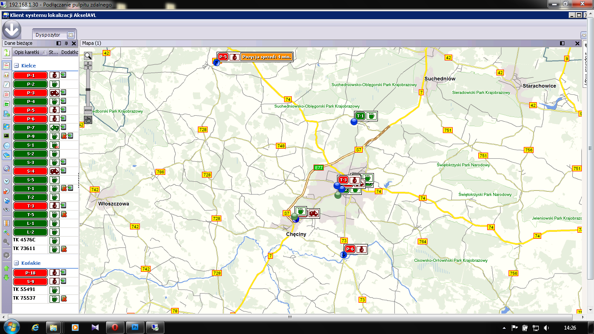This screenshot has width=594, height=334.
Task: Zoom in the map with the plus button
Action: coord(88,66)
